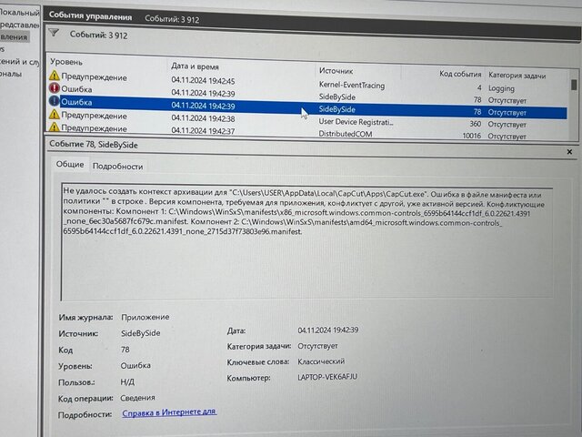Select the Kernel-EventTracing warning row
Screen dimensions: 582x437
coord(308,82)
